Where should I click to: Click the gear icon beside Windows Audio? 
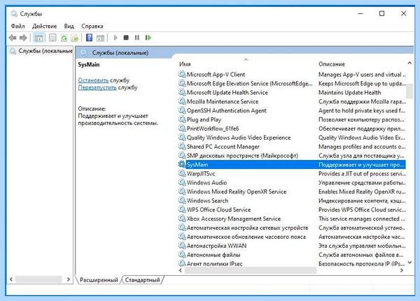182,182
